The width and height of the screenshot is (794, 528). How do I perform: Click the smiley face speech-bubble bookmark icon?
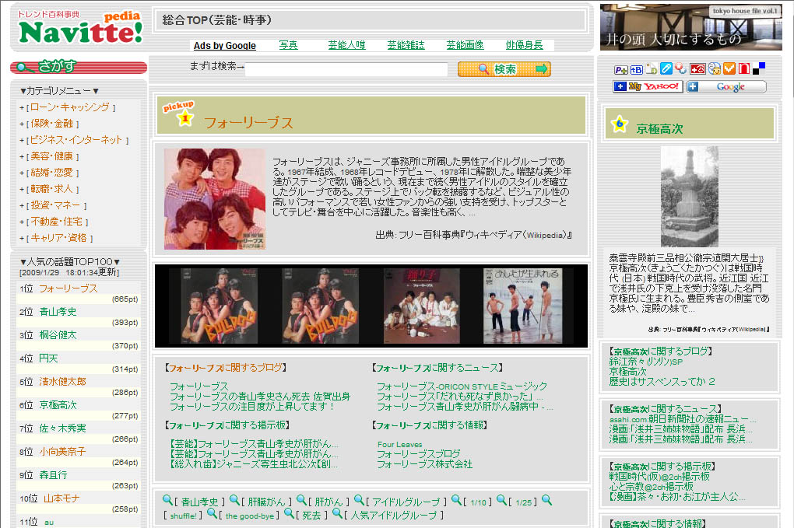click(715, 68)
